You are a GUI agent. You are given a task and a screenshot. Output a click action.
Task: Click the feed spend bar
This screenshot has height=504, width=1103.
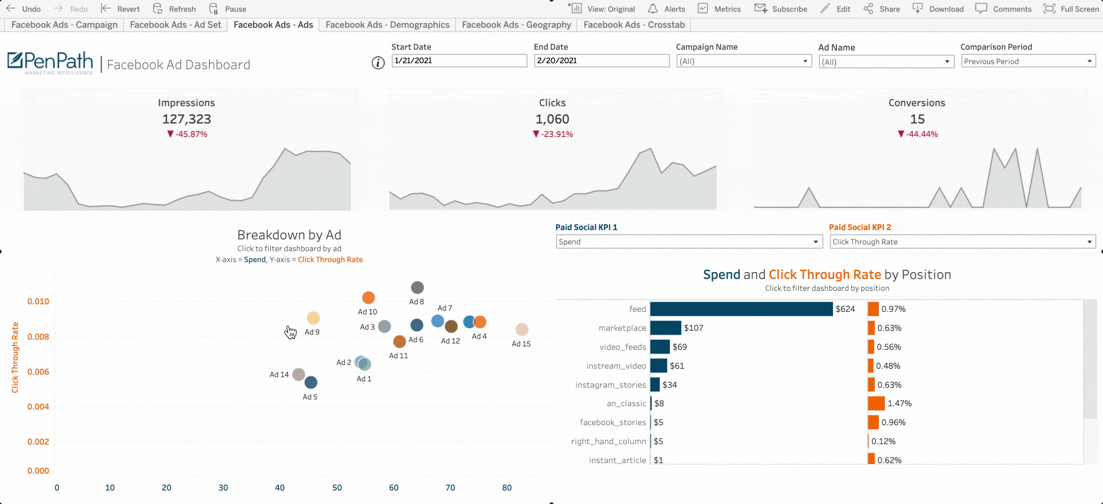[742, 309]
